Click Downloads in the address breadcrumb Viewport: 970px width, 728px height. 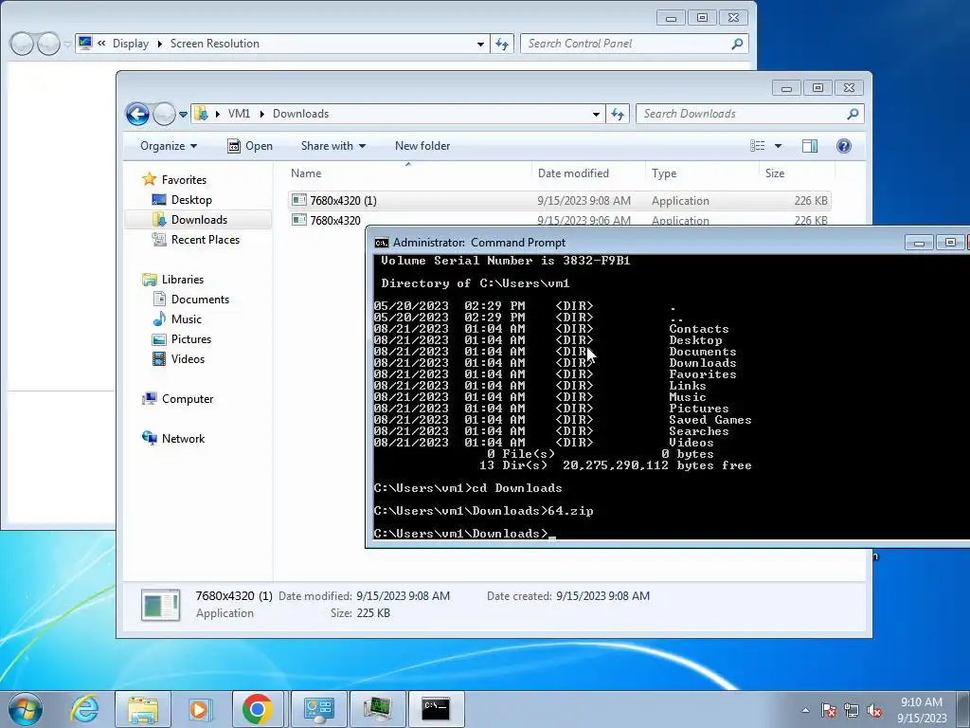pyautogui.click(x=300, y=114)
